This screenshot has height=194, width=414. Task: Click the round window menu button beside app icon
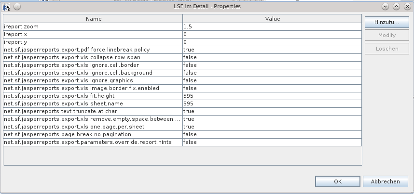17,7
